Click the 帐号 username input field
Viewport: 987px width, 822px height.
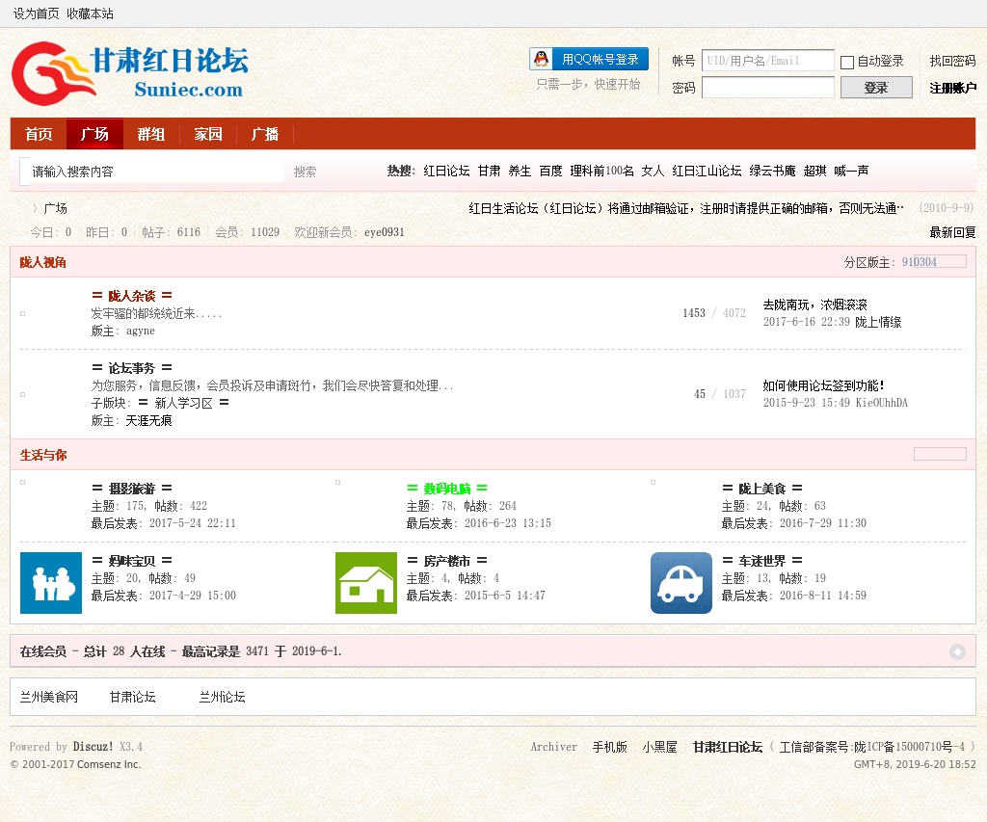(x=767, y=61)
